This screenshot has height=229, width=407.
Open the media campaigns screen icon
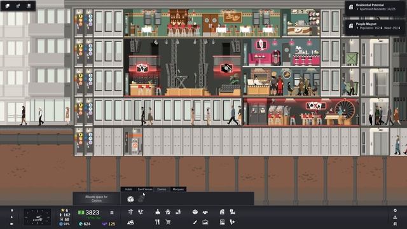point(222,222)
